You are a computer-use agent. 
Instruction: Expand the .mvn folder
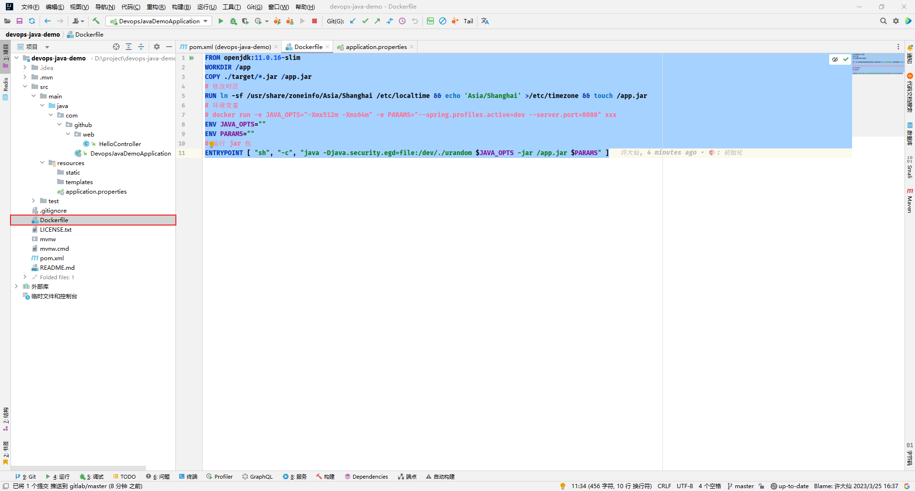pyautogui.click(x=25, y=77)
